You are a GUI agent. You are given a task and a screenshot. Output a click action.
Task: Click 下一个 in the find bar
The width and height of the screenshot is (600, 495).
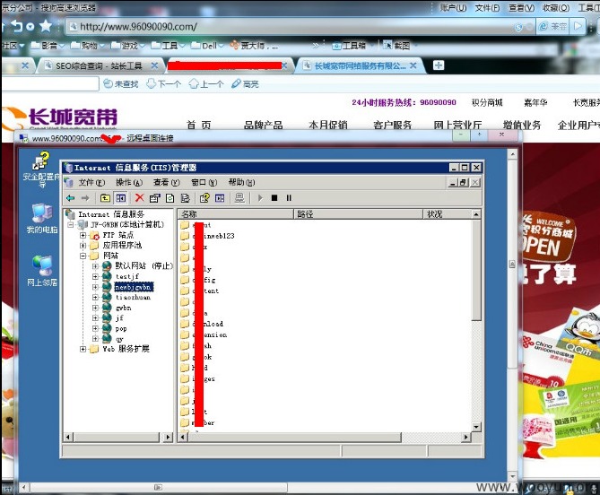pyautogui.click(x=164, y=83)
